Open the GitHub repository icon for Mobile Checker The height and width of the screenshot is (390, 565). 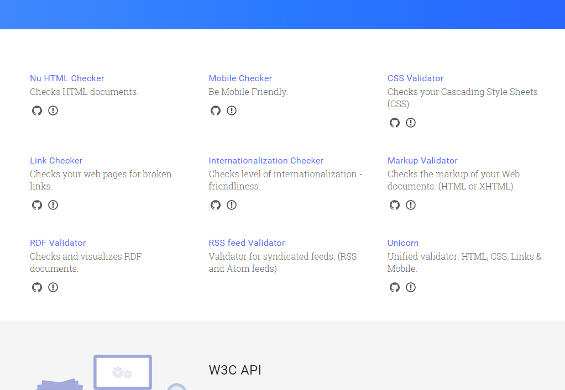(x=216, y=110)
